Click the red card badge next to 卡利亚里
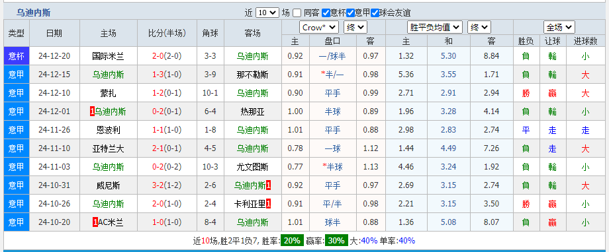Screen dimensions: 609x252 click(x=268, y=204)
